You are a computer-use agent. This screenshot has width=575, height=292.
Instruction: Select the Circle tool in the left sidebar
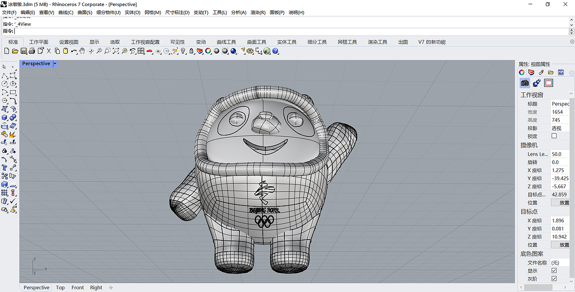[4, 84]
